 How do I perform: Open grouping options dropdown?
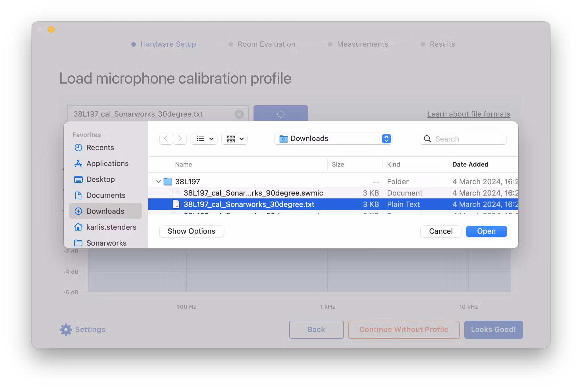tap(235, 139)
